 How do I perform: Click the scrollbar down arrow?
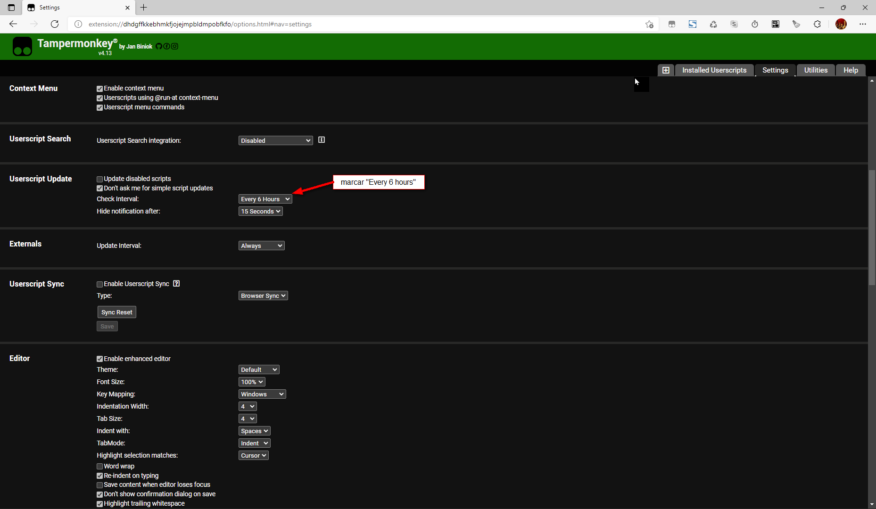[x=872, y=505]
